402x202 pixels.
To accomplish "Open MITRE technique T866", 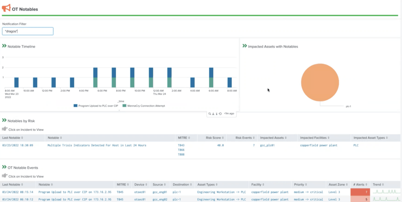I will 181,150.
